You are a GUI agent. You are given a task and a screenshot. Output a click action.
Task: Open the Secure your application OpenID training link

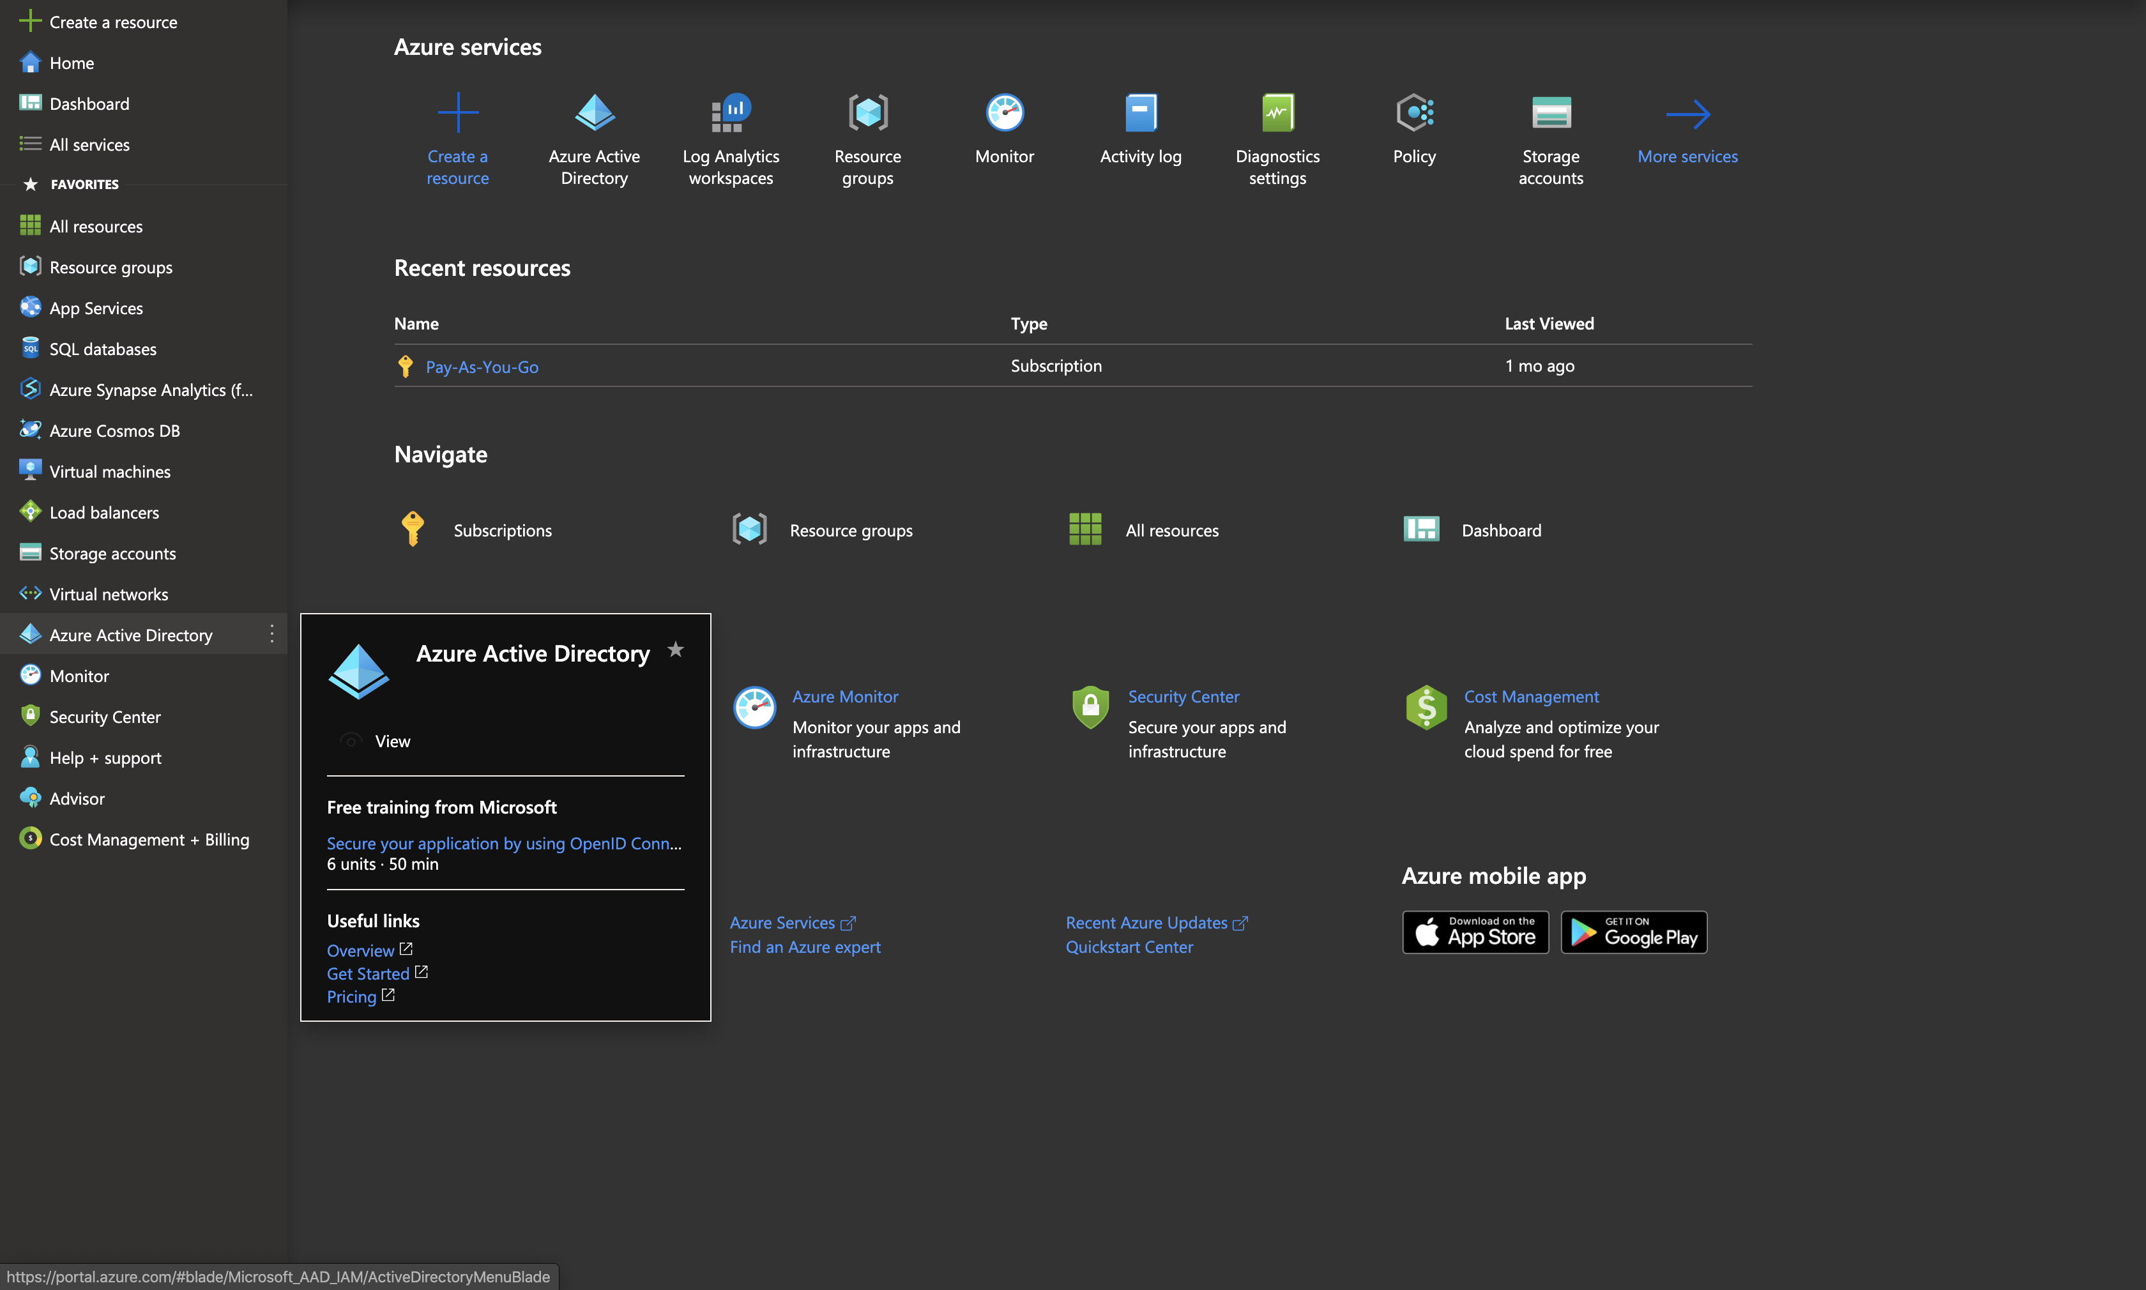click(x=504, y=843)
